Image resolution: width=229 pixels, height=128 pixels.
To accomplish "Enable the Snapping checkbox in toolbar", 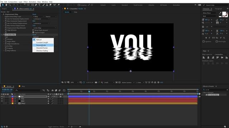I will (x=79, y=5).
